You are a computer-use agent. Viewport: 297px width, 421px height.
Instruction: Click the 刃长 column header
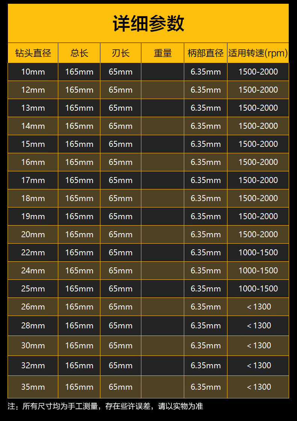(121, 53)
